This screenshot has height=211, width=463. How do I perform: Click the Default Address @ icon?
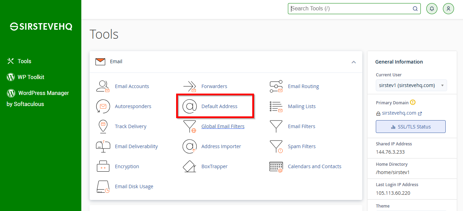(x=190, y=106)
